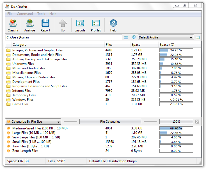The height and width of the screenshot is (169, 206).
Task: Sort by the Files column header
Action: [x=117, y=45]
